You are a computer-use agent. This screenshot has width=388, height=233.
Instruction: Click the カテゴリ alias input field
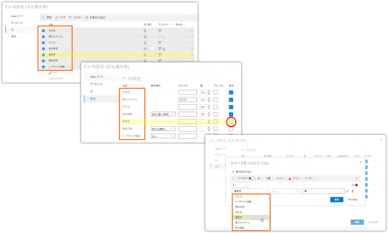188,100
